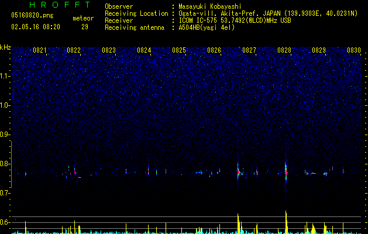Click observer name Masayuki Kobayashi
368x234 pixels.
[x=210, y=6]
